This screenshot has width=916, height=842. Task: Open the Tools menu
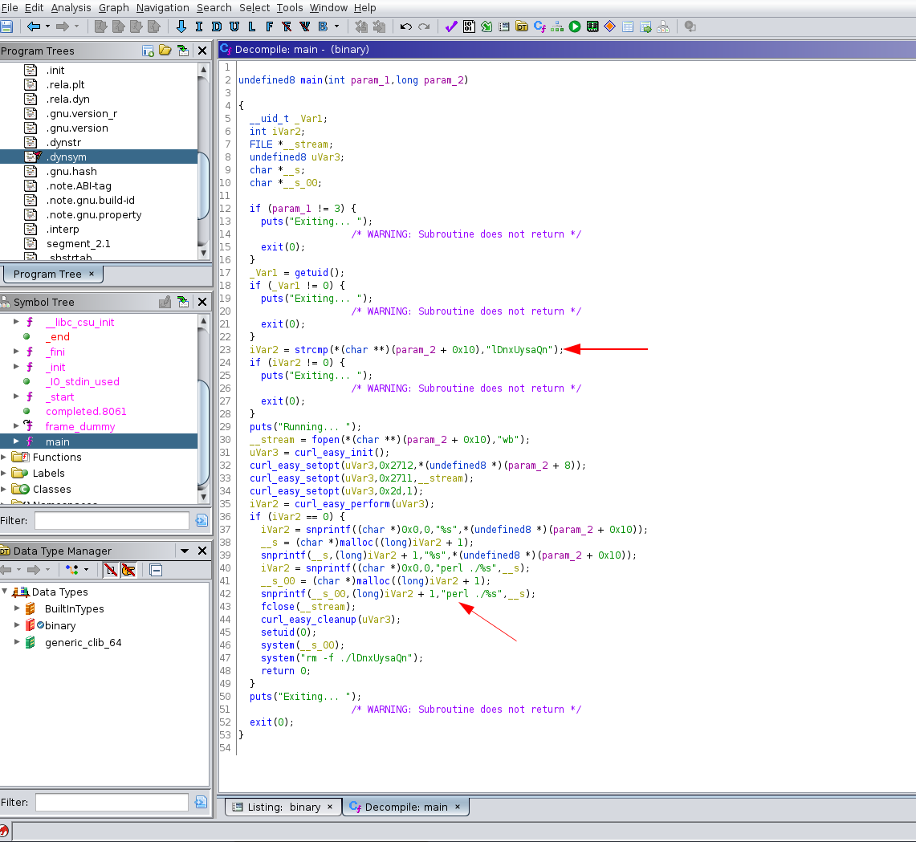290,7
